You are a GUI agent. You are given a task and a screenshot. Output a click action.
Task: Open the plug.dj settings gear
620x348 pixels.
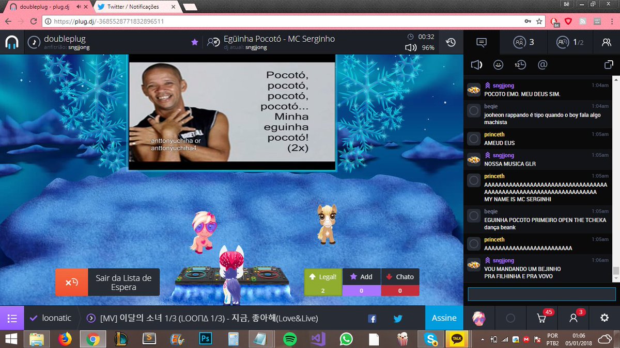point(605,318)
